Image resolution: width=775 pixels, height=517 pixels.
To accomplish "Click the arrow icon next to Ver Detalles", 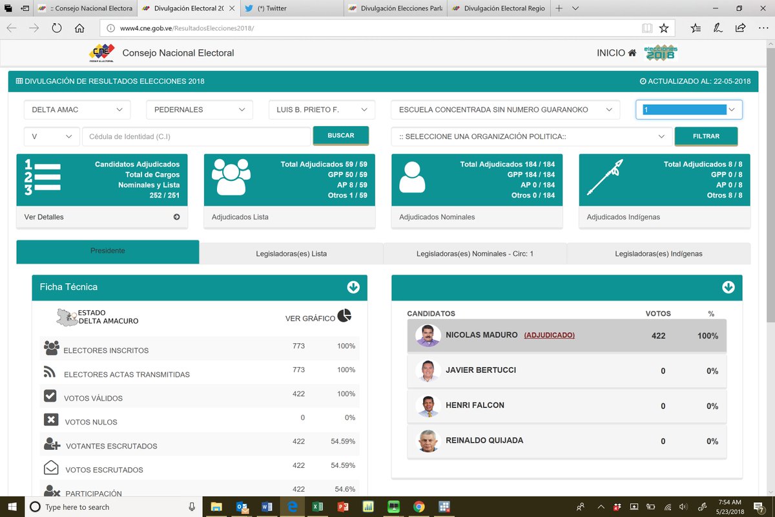I will pyautogui.click(x=176, y=217).
